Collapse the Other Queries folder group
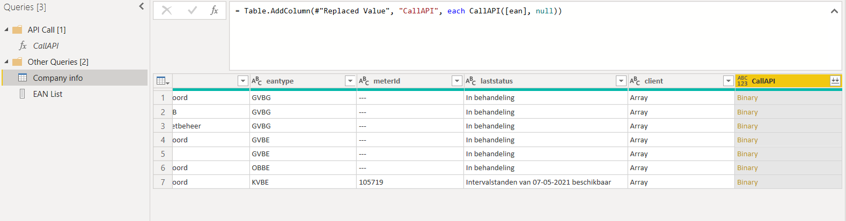This screenshot has width=846, height=221. click(x=6, y=62)
